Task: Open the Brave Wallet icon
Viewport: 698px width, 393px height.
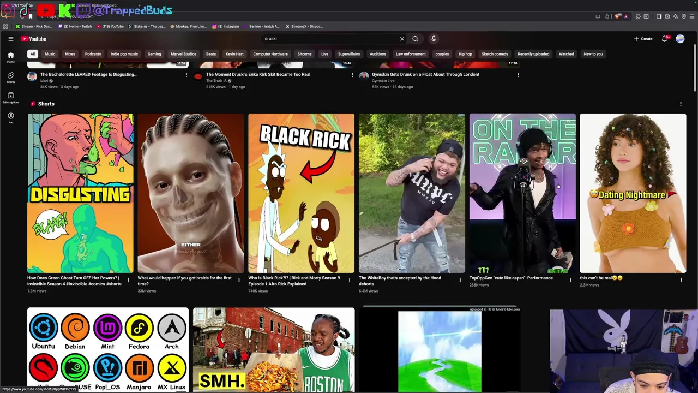Action: pyautogui.click(x=667, y=16)
